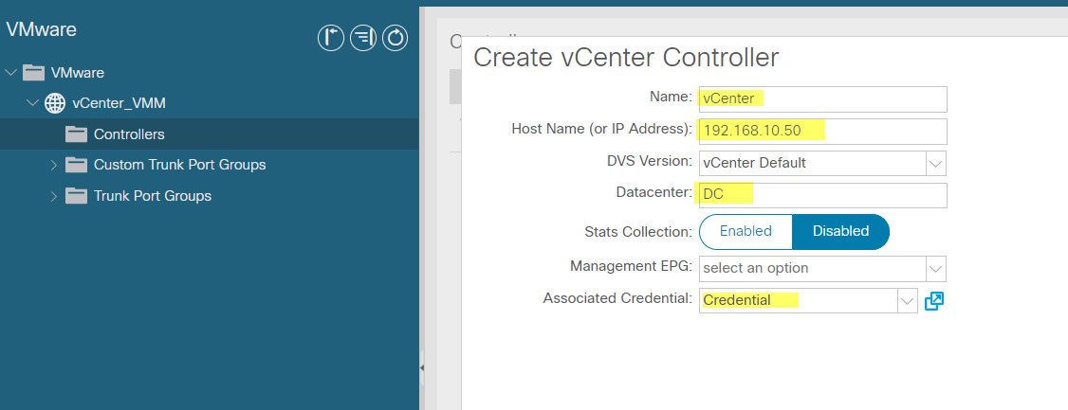The width and height of the screenshot is (1068, 410).
Task: Open the Management EPG dropdown arrow
Action: click(936, 269)
